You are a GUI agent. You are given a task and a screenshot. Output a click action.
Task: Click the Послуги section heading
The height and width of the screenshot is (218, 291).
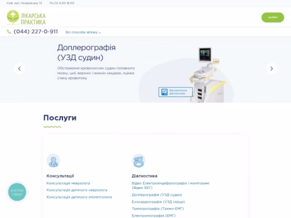pyautogui.click(x=60, y=117)
